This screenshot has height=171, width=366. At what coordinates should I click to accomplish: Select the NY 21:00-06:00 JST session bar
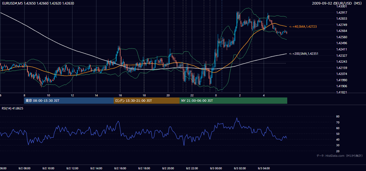coord(233,101)
